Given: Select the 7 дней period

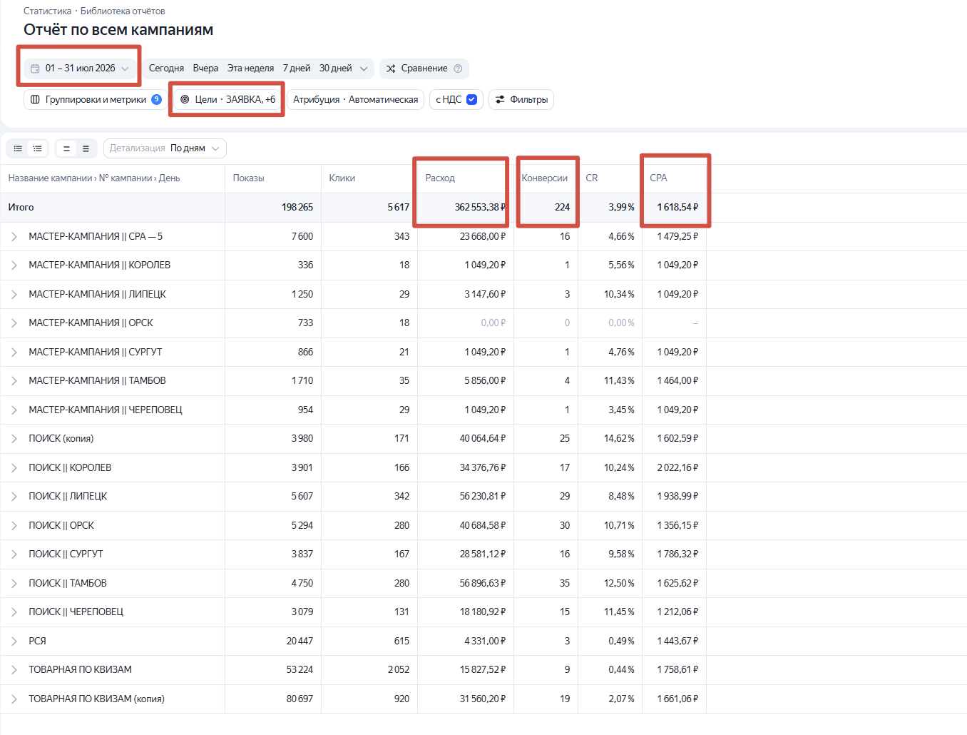Looking at the screenshot, I should (x=297, y=69).
